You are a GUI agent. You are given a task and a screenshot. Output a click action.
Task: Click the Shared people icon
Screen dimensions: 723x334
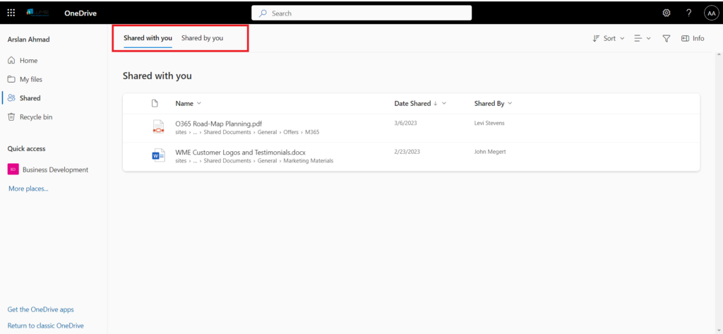(x=11, y=98)
